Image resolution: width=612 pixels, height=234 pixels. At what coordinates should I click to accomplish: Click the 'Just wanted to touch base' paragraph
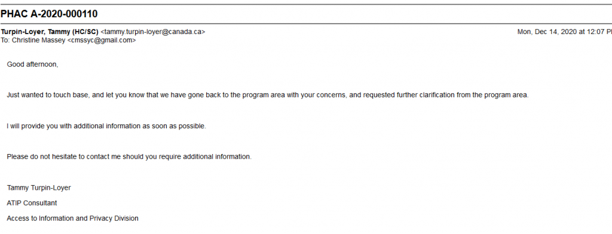coord(267,95)
